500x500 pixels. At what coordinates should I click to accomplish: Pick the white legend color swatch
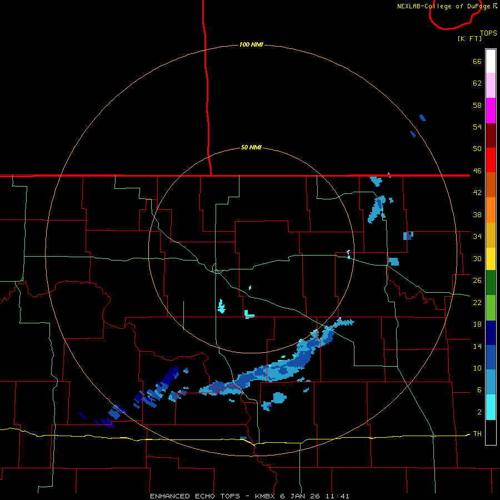click(491, 61)
